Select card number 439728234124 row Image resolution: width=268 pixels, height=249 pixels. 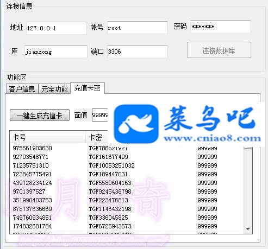click(x=127, y=183)
